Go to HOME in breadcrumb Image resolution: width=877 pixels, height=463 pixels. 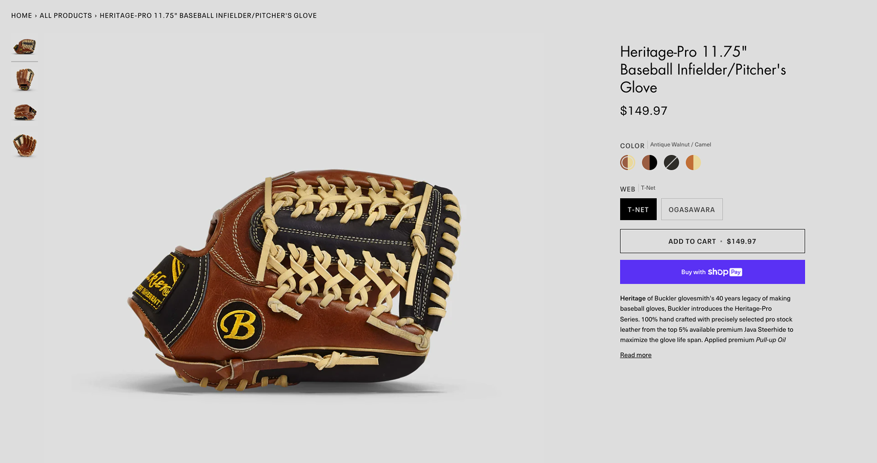pyautogui.click(x=21, y=16)
